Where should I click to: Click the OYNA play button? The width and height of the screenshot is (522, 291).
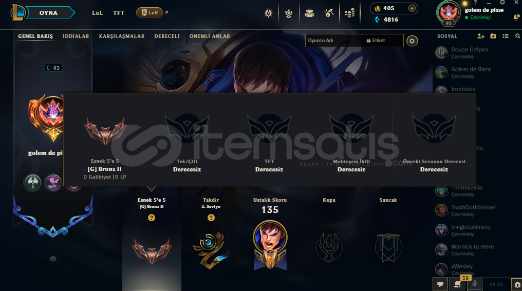coord(49,13)
